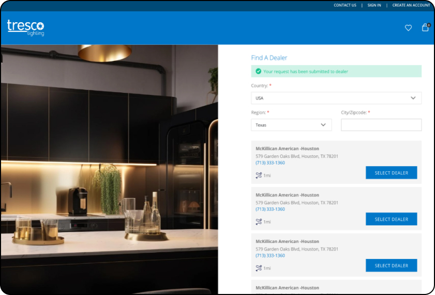435x295 pixels.
Task: Open Create An Account link
Action: point(411,5)
